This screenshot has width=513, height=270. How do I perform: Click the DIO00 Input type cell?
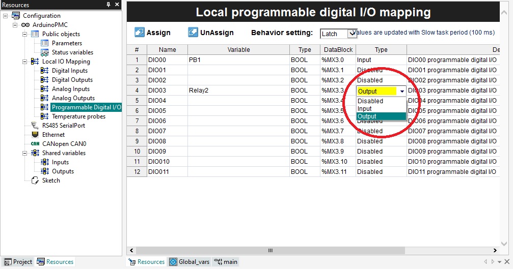click(381, 60)
